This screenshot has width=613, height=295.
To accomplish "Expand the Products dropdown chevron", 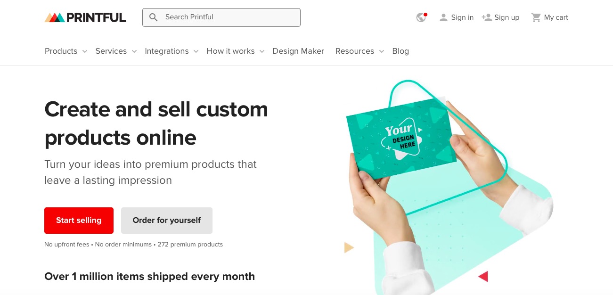I will coord(85,51).
